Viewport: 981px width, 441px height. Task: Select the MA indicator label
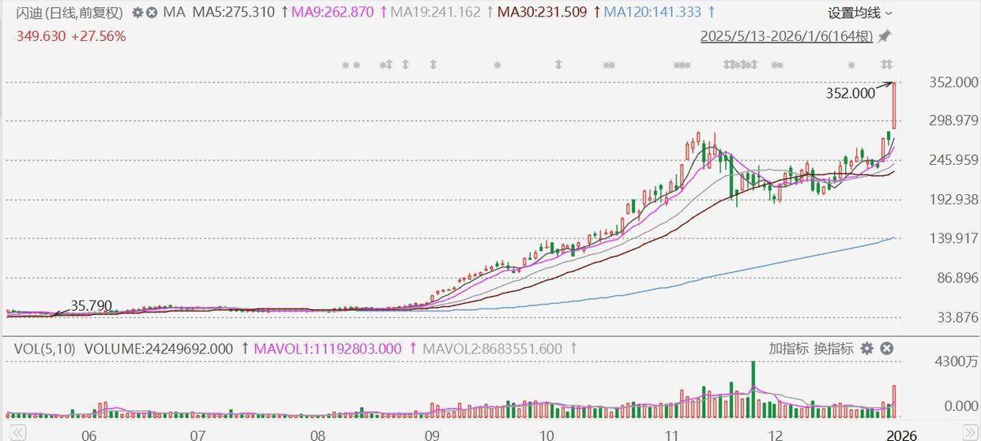click(176, 13)
